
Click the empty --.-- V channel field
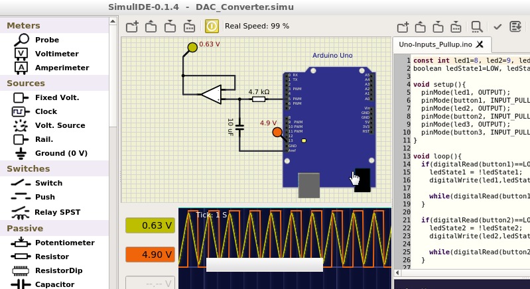click(x=150, y=282)
